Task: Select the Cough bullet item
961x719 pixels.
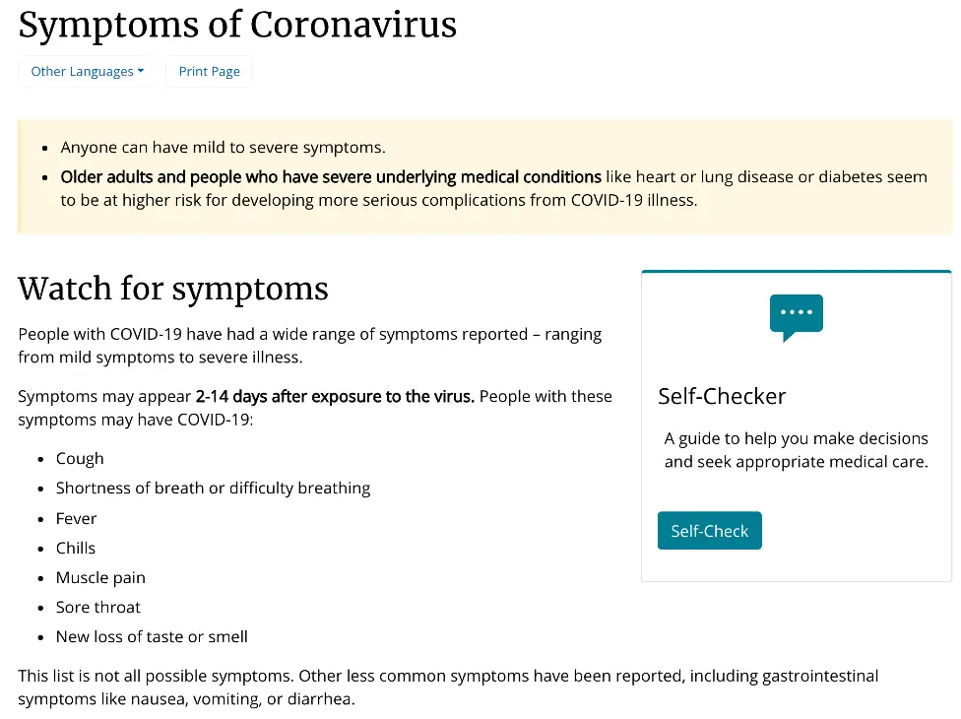Action: coord(80,458)
